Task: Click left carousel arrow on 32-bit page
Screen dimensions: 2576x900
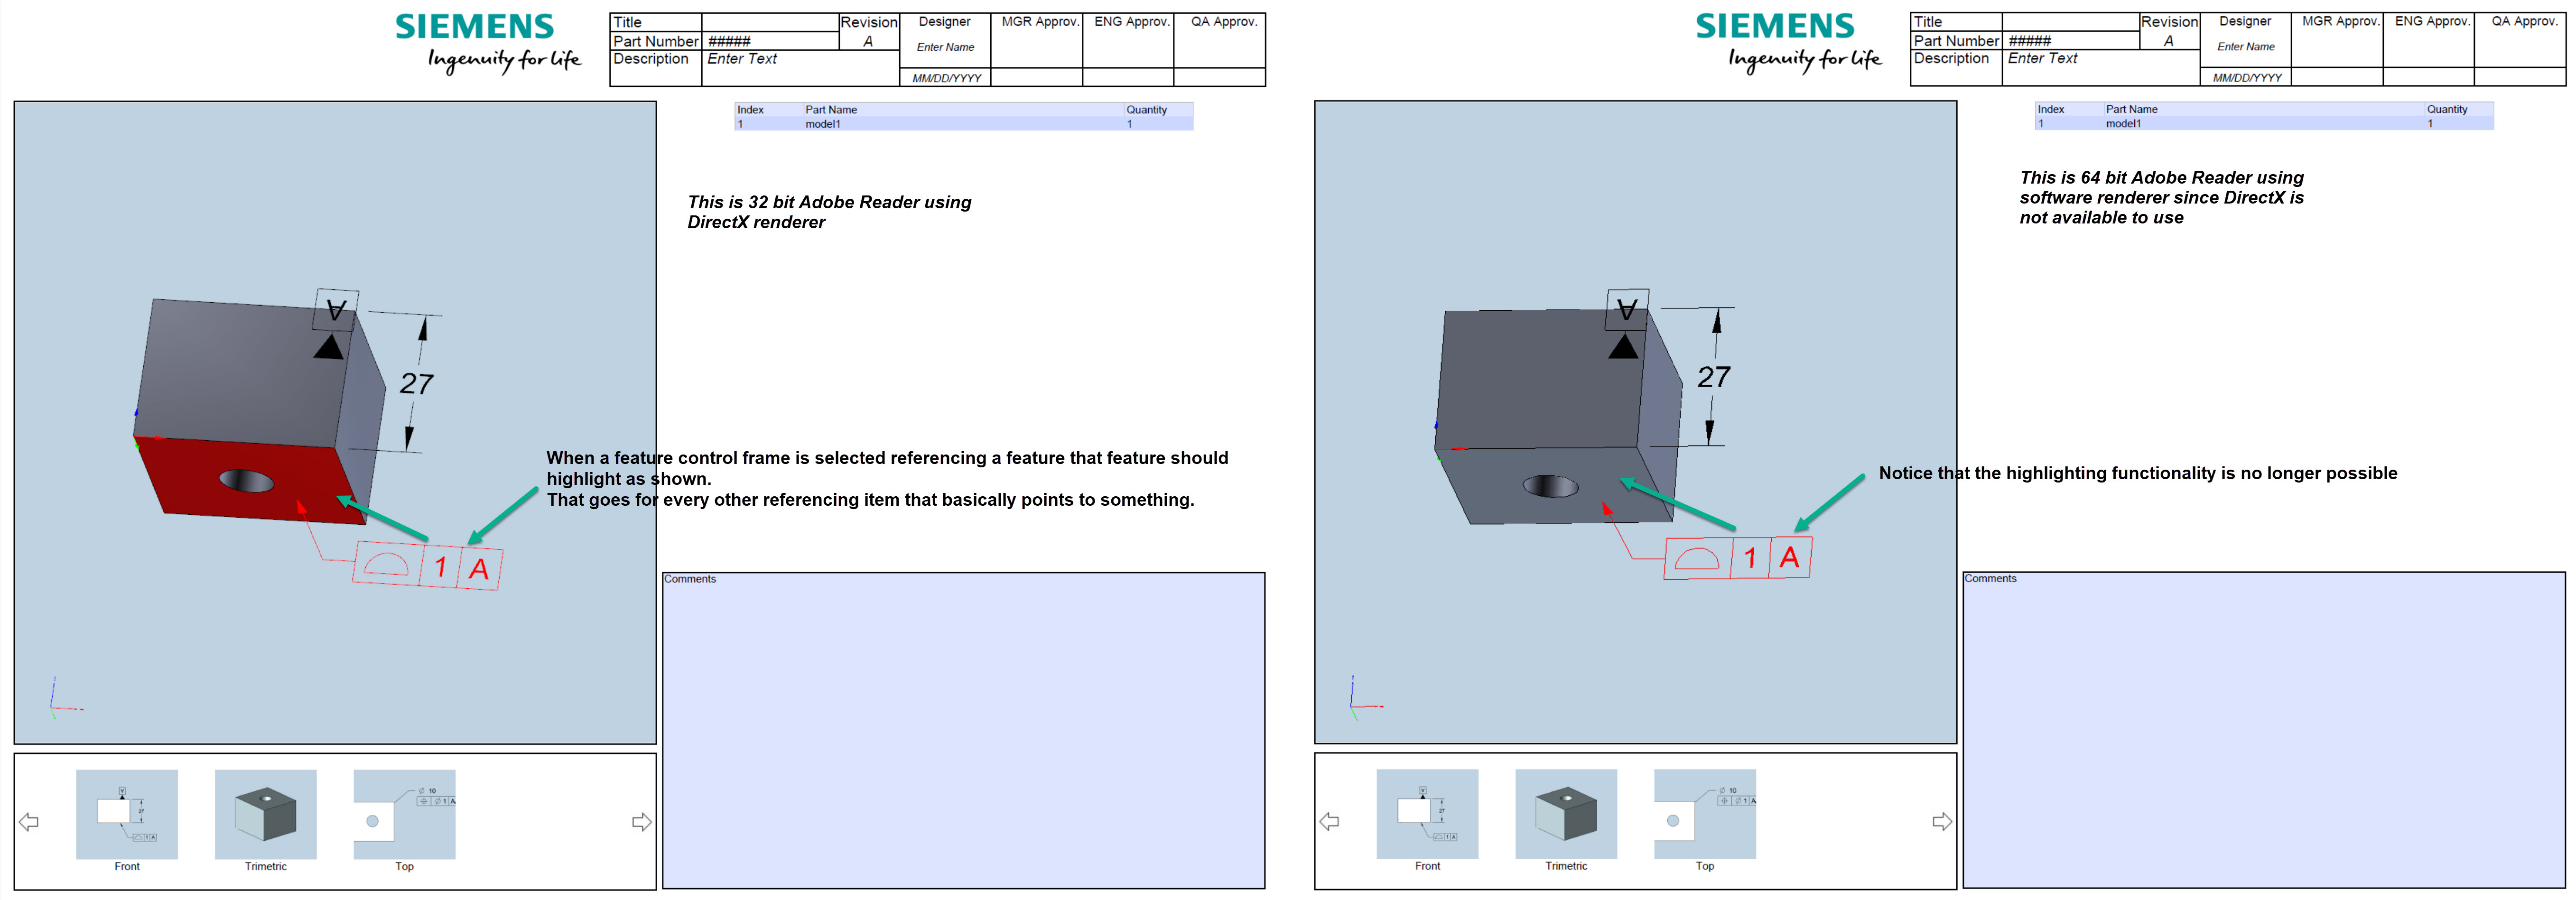Action: pos(29,822)
